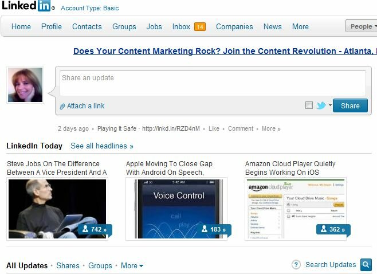Open the Inbox 14 notification badge

point(200,27)
